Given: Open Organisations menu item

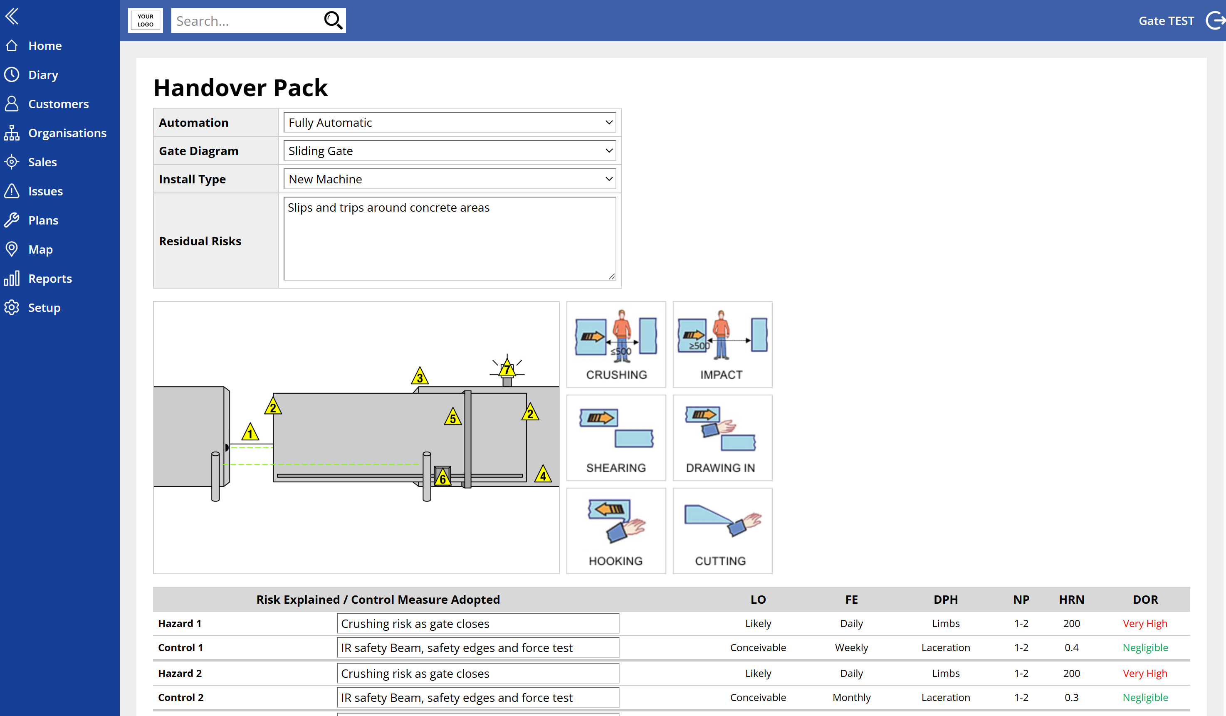Looking at the screenshot, I should 67,133.
